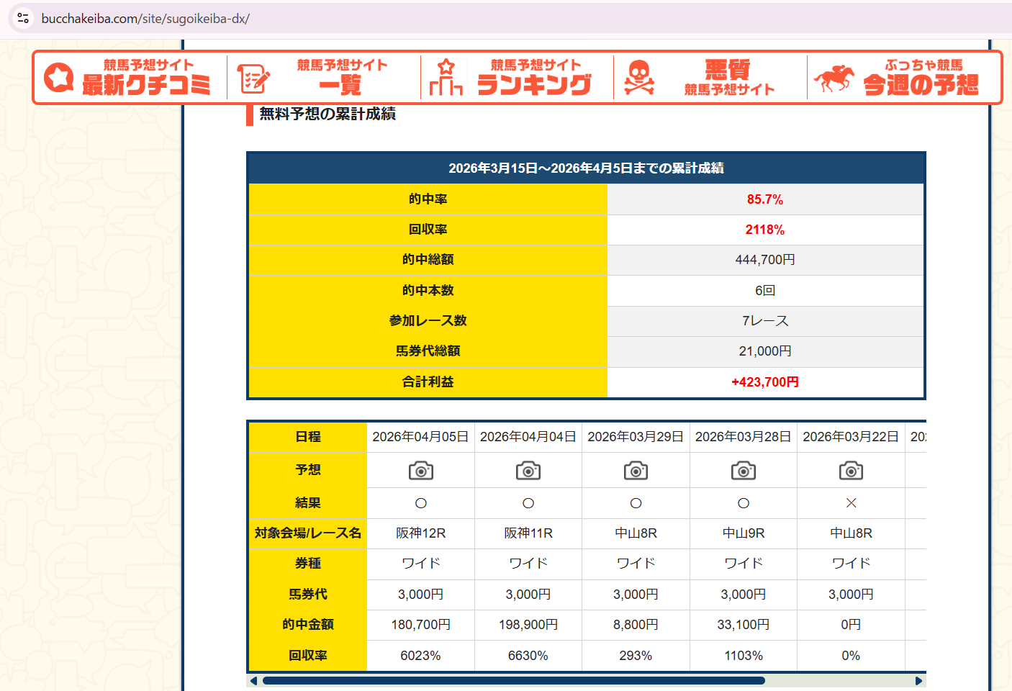The height and width of the screenshot is (691, 1012).
Task: Click the right arrow of horizontal scrollbar
Action: point(918,681)
